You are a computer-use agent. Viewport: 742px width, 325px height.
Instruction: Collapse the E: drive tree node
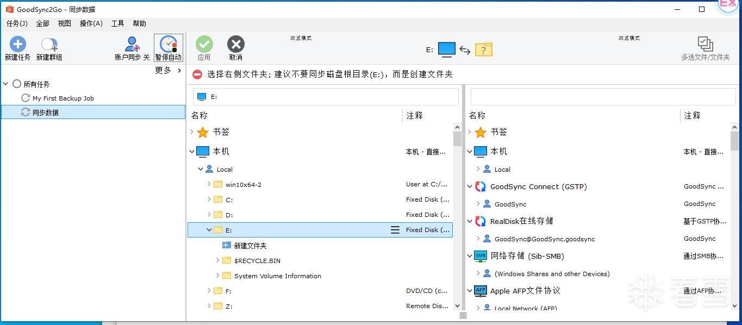[209, 230]
